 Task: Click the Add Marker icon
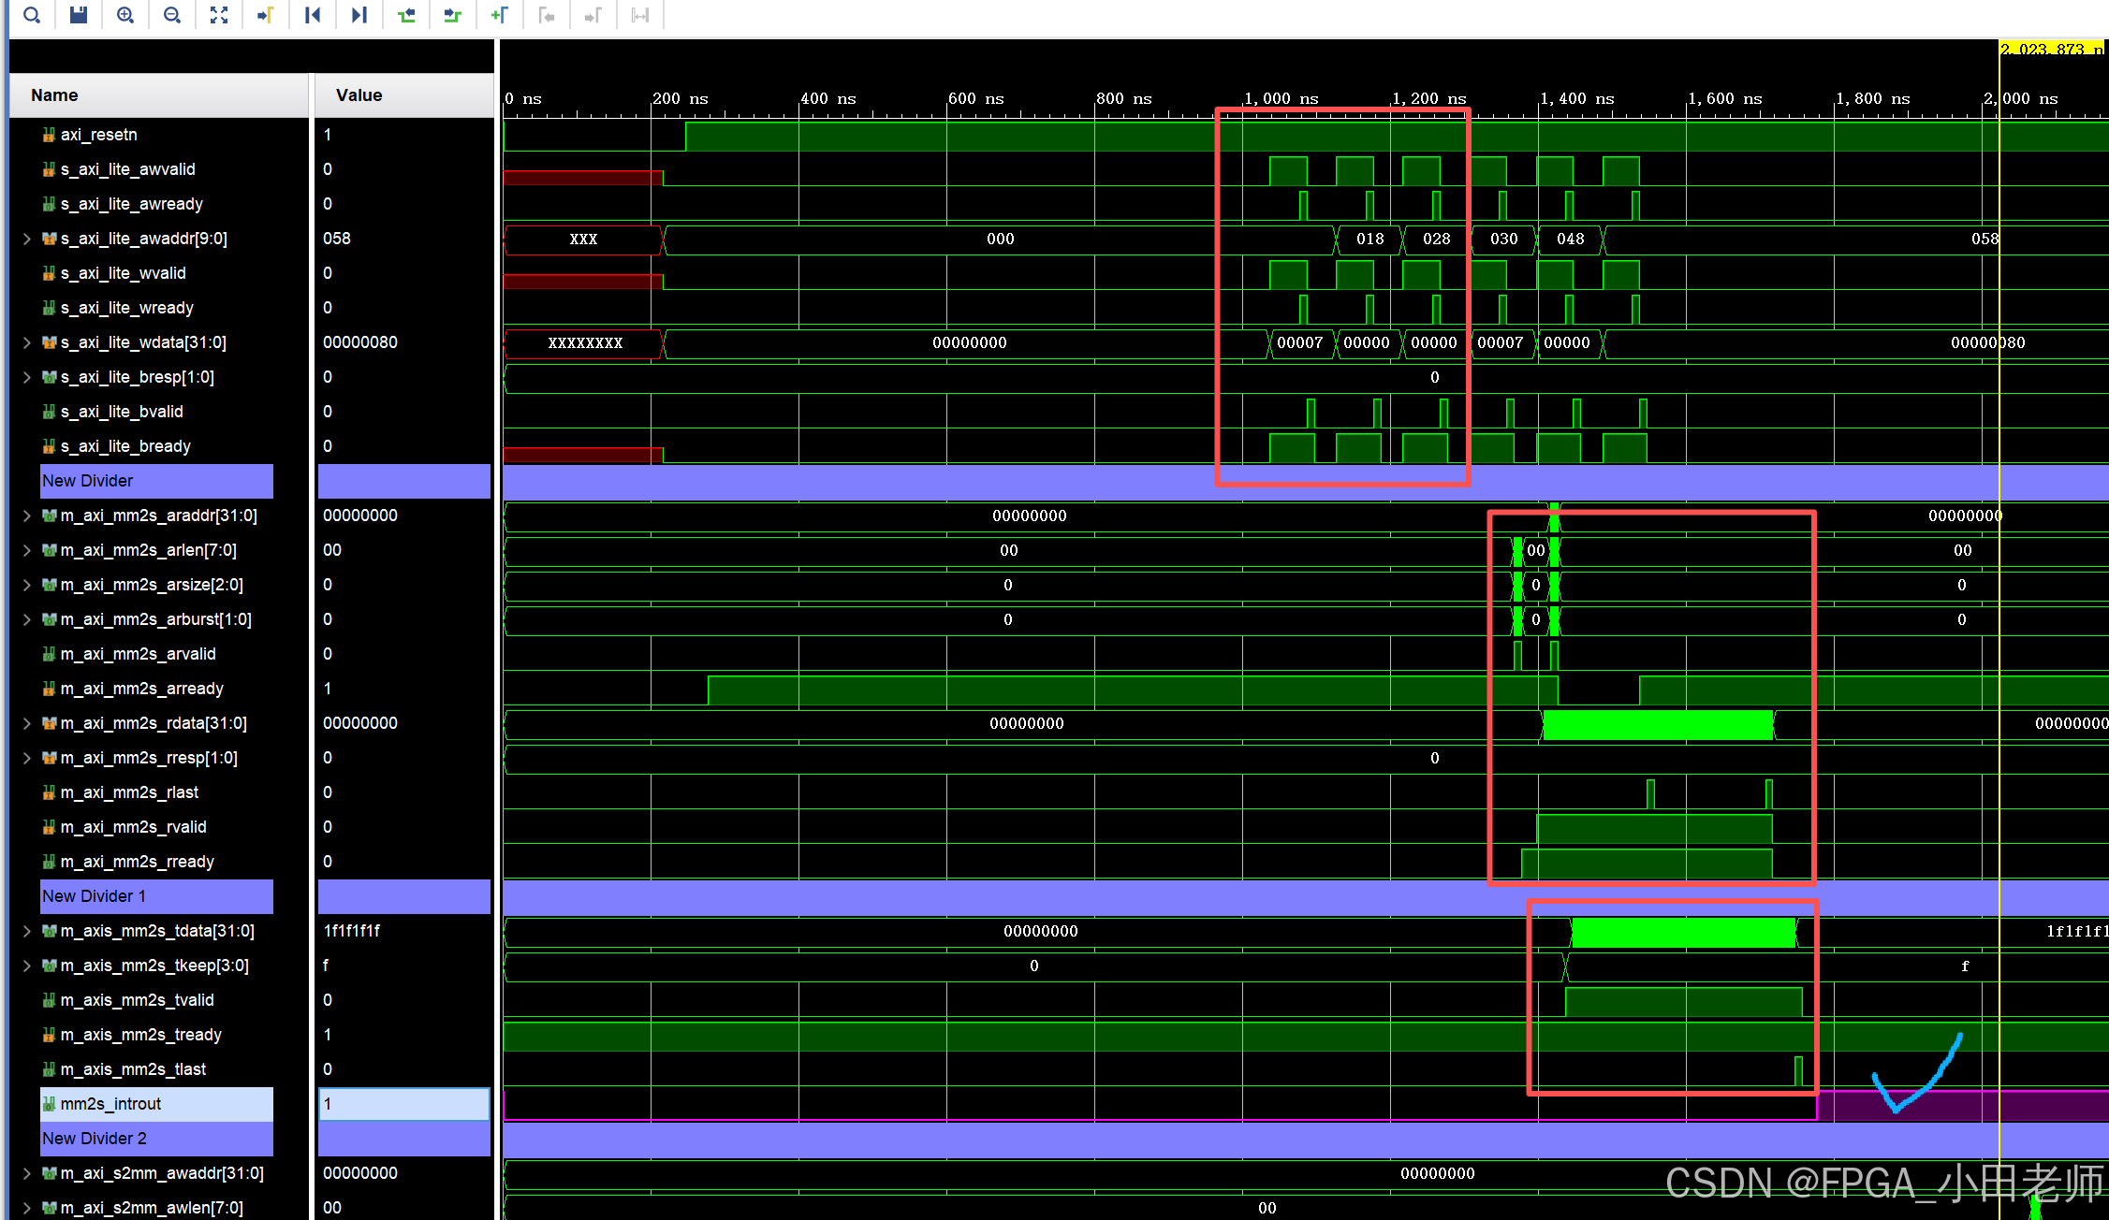coord(500,15)
